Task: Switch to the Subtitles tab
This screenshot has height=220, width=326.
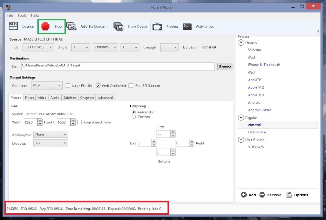Action: coord(70,98)
